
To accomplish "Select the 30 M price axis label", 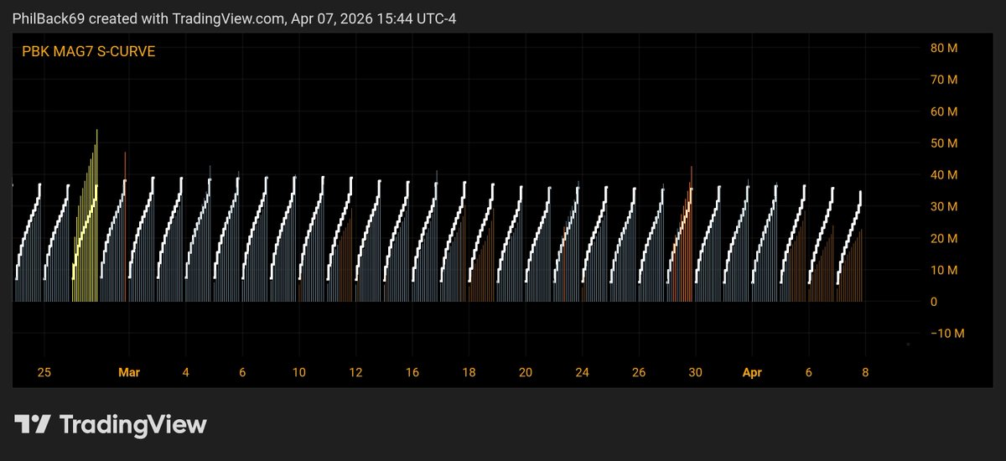I will click(x=944, y=206).
